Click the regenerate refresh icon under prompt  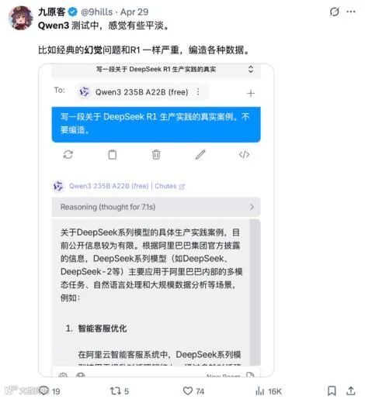click(68, 154)
